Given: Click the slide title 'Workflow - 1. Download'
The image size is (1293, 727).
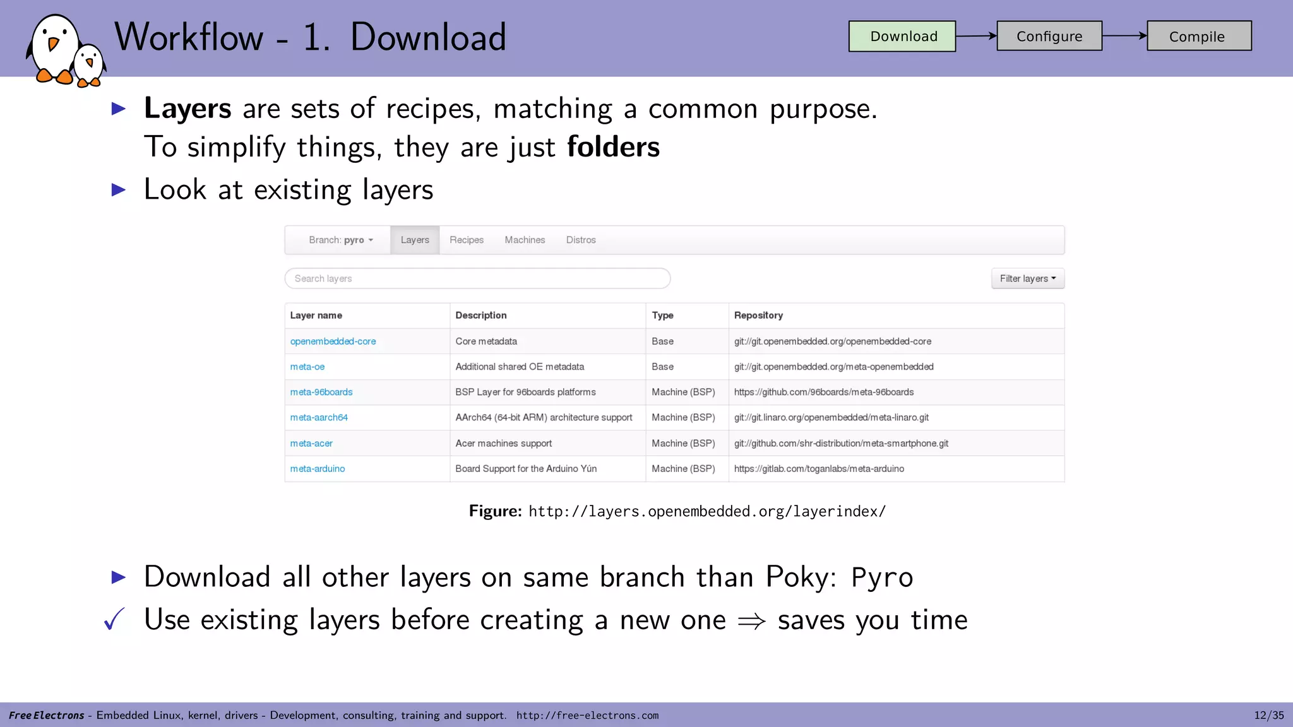Looking at the screenshot, I should tap(310, 37).
